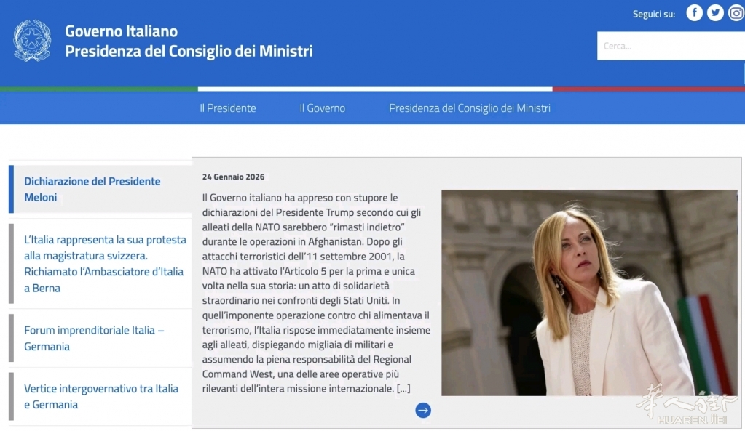The width and height of the screenshot is (745, 431).
Task: Click the photo of President Meloni
Action: [x=588, y=292]
